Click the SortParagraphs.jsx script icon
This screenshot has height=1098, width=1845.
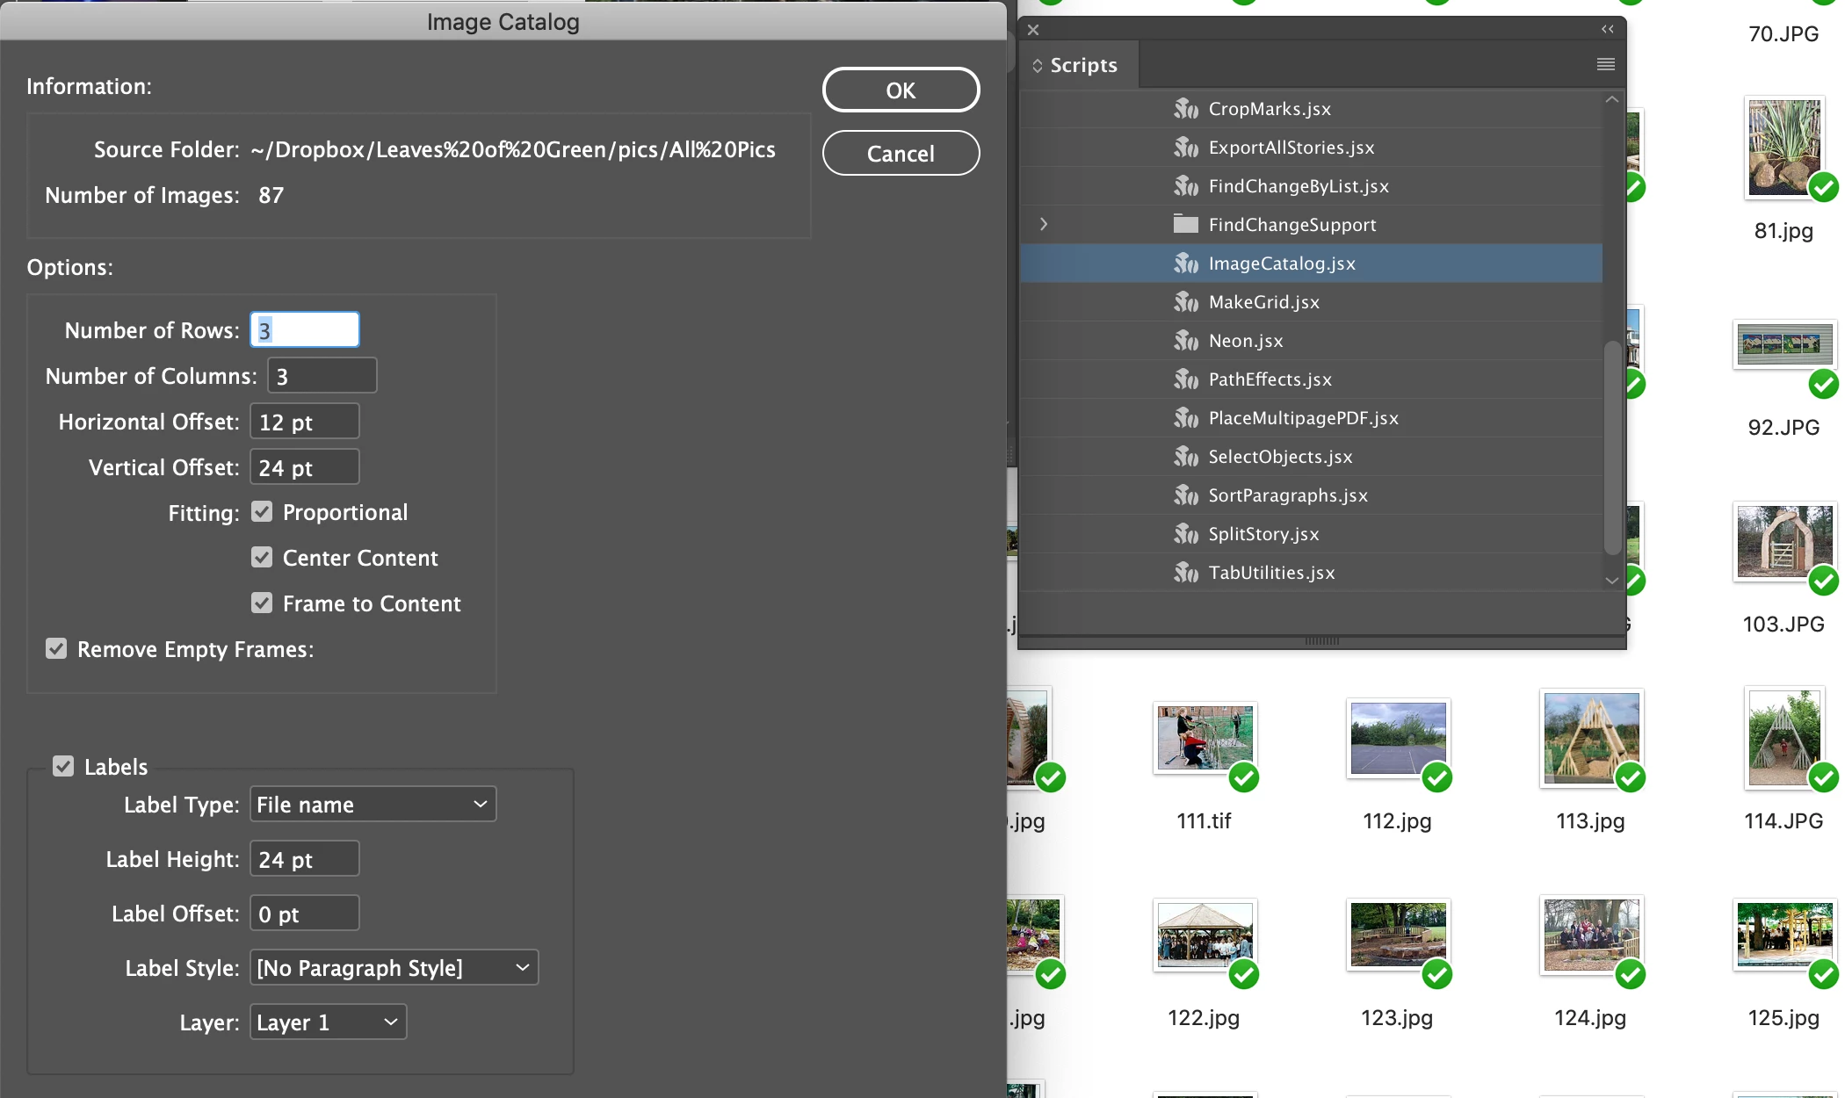(1186, 495)
